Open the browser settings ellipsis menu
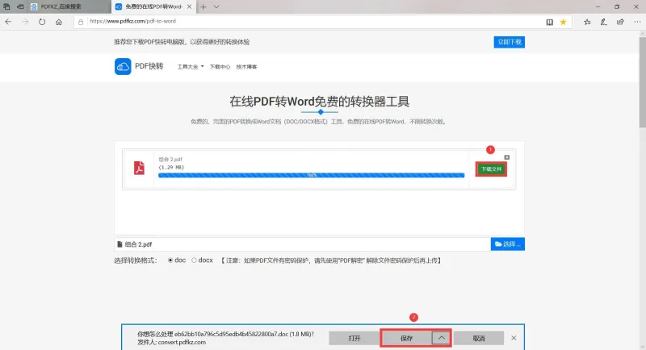Screen dimensions: 646x350 coord(637,23)
